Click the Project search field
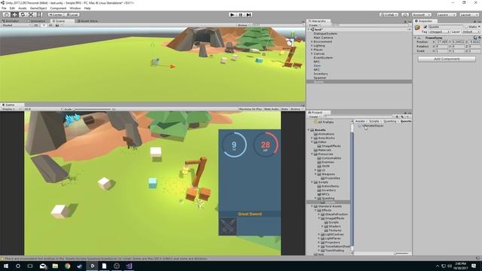482x271 pixels. pos(358,117)
